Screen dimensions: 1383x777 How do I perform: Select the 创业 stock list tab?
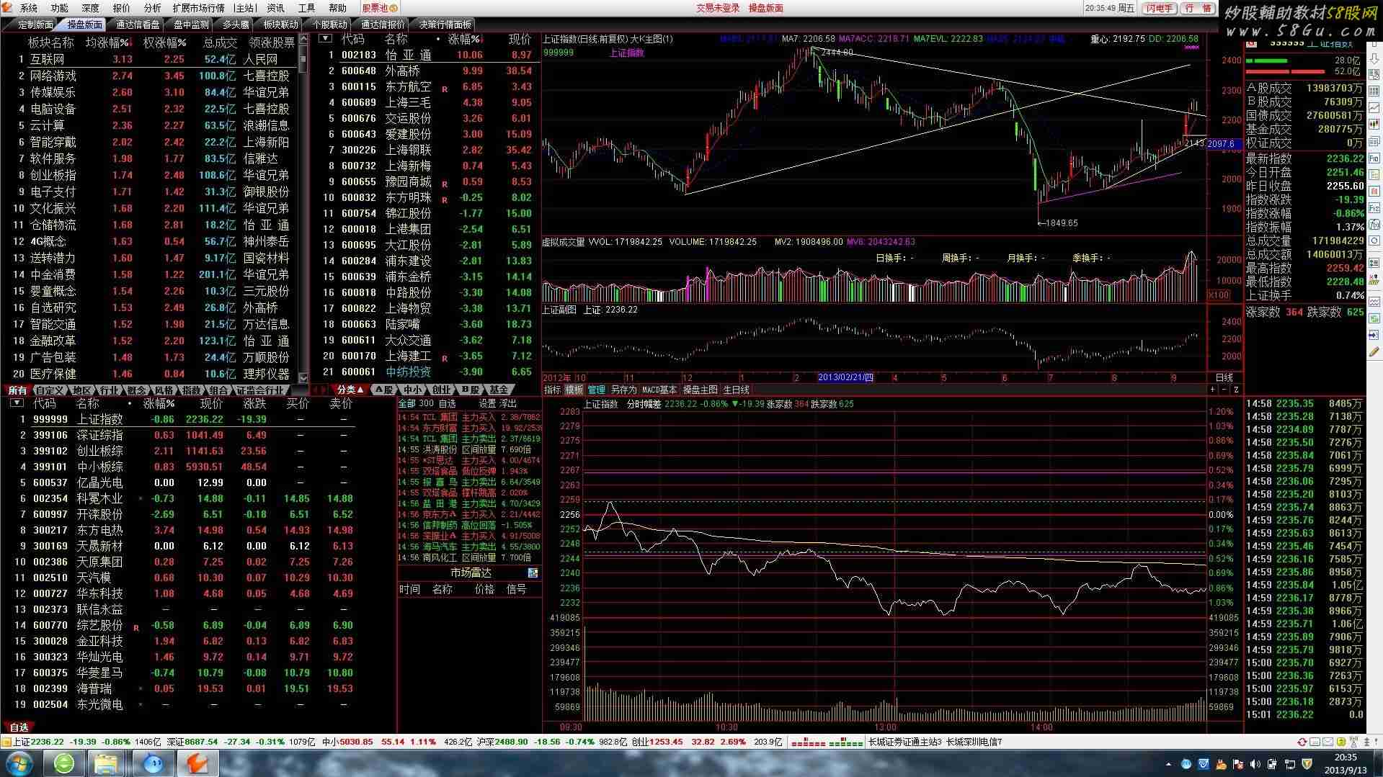[440, 390]
